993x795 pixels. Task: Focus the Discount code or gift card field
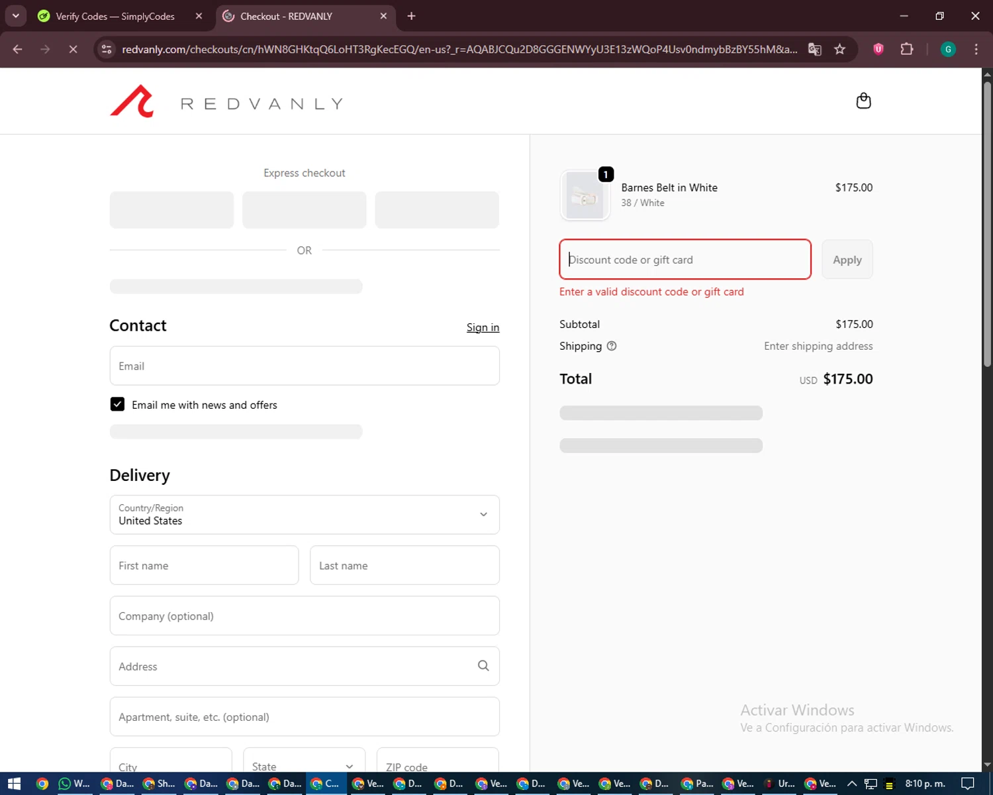685,259
